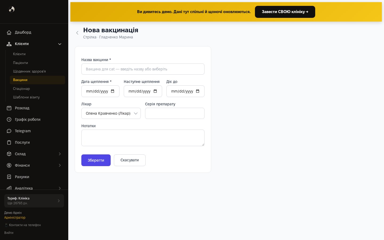Open the calendar picker in Діє до
The image size is (384, 240).
[x=198, y=91]
